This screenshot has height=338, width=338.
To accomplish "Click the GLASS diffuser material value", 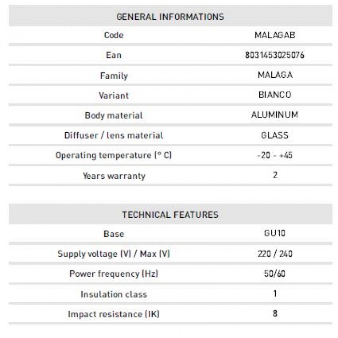I will tap(275, 135).
